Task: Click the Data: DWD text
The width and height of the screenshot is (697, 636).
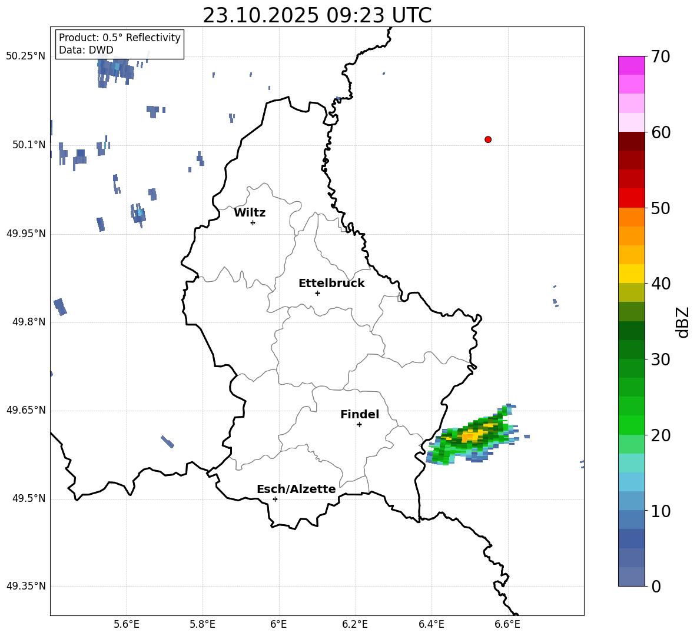Action: (x=86, y=50)
